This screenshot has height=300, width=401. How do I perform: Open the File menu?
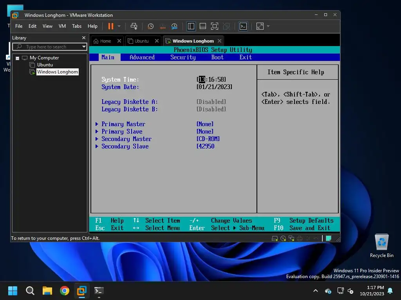(19, 26)
